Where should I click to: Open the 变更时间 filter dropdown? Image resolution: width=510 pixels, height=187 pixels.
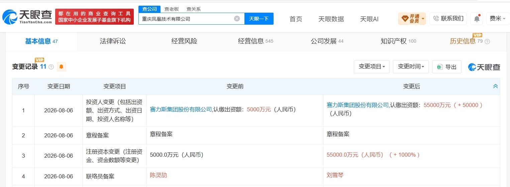411,67
